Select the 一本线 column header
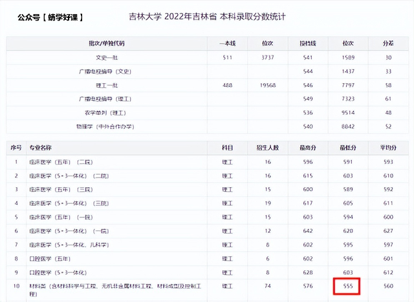414x302 pixels. coord(227,43)
